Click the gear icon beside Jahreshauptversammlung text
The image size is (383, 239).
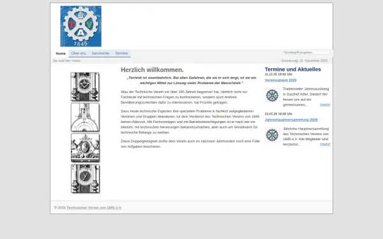272,135
